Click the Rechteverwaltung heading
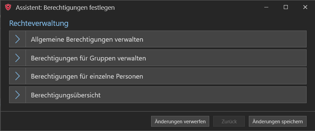Viewport: 315px width, 131px height. pos(39,24)
